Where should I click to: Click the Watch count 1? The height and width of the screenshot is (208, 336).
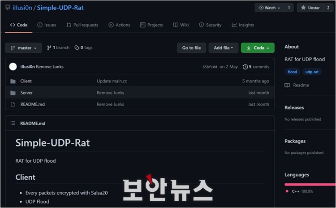[289, 8]
